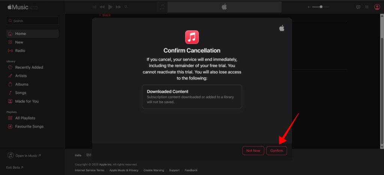Click the Recently Added clock icon
The image size is (384, 175).
(10, 67)
